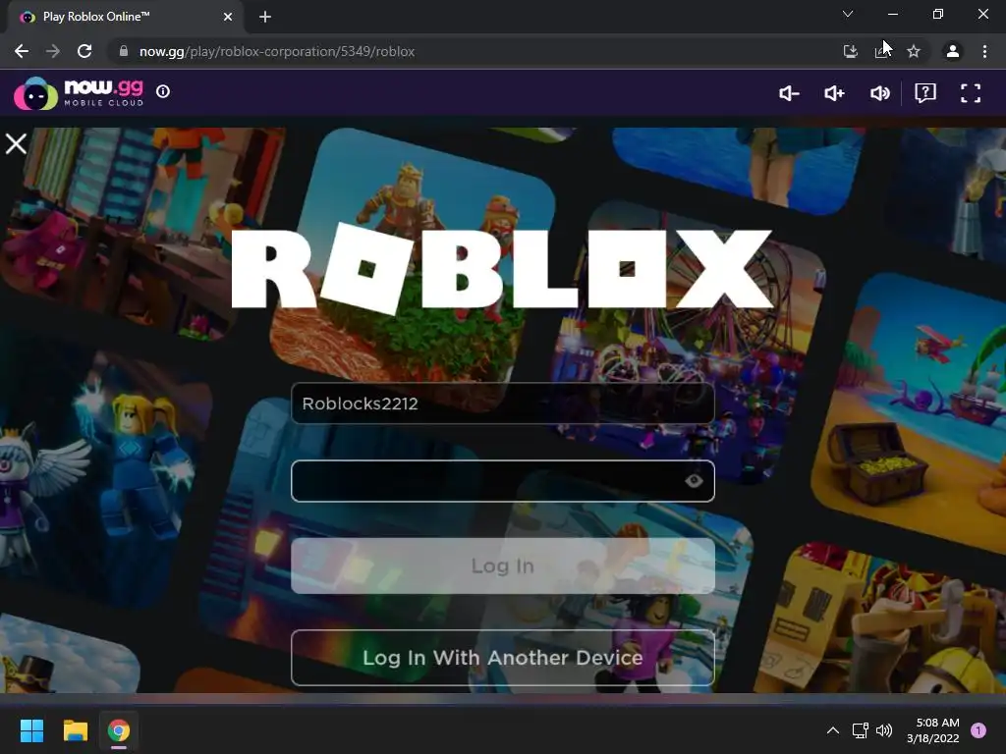The height and width of the screenshot is (754, 1006).
Task: Enter fullscreen with the now.gg expand icon
Action: click(x=971, y=93)
